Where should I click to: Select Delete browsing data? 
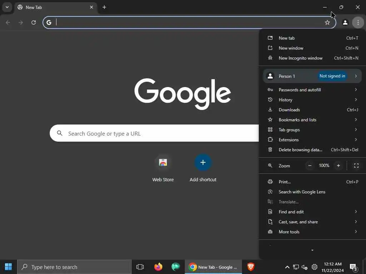pyautogui.click(x=312, y=150)
